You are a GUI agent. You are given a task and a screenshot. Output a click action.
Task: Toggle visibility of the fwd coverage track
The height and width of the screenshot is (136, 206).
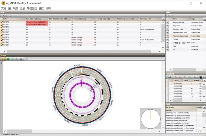[167, 46]
